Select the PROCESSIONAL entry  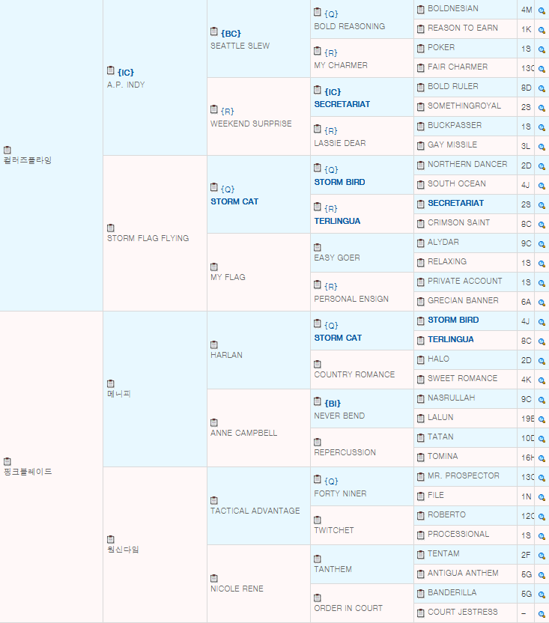[458, 534]
